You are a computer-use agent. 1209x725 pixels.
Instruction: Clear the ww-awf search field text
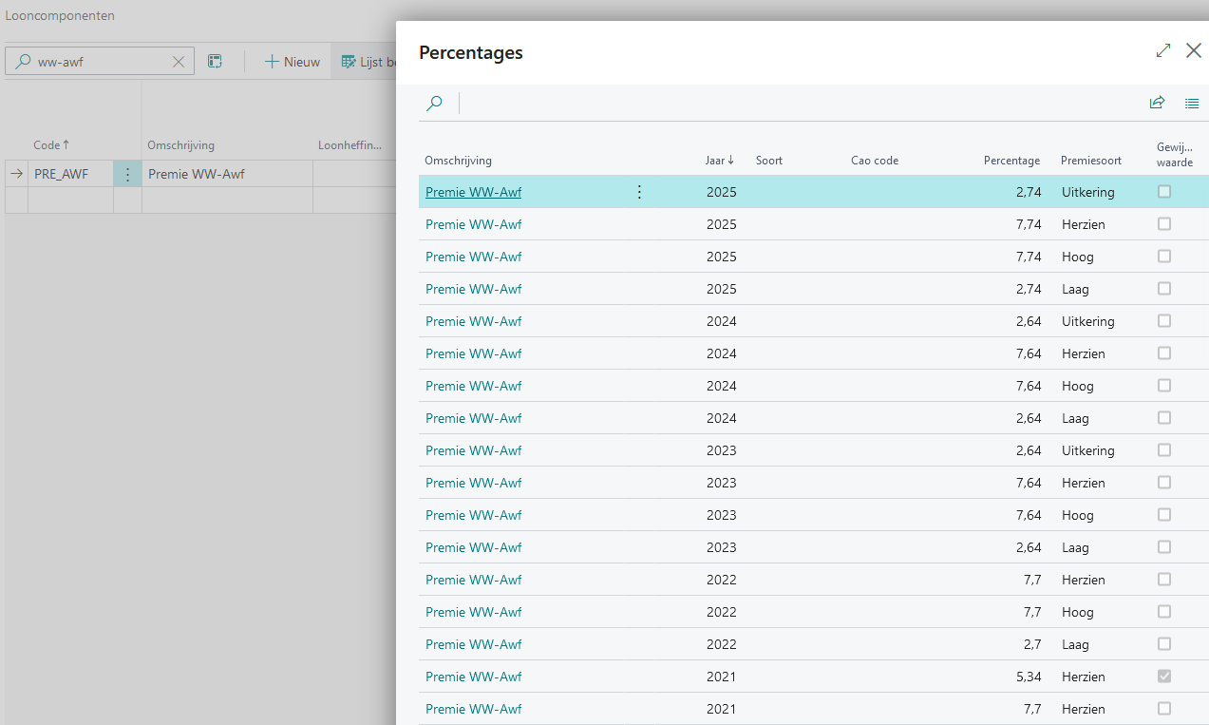[x=179, y=62]
